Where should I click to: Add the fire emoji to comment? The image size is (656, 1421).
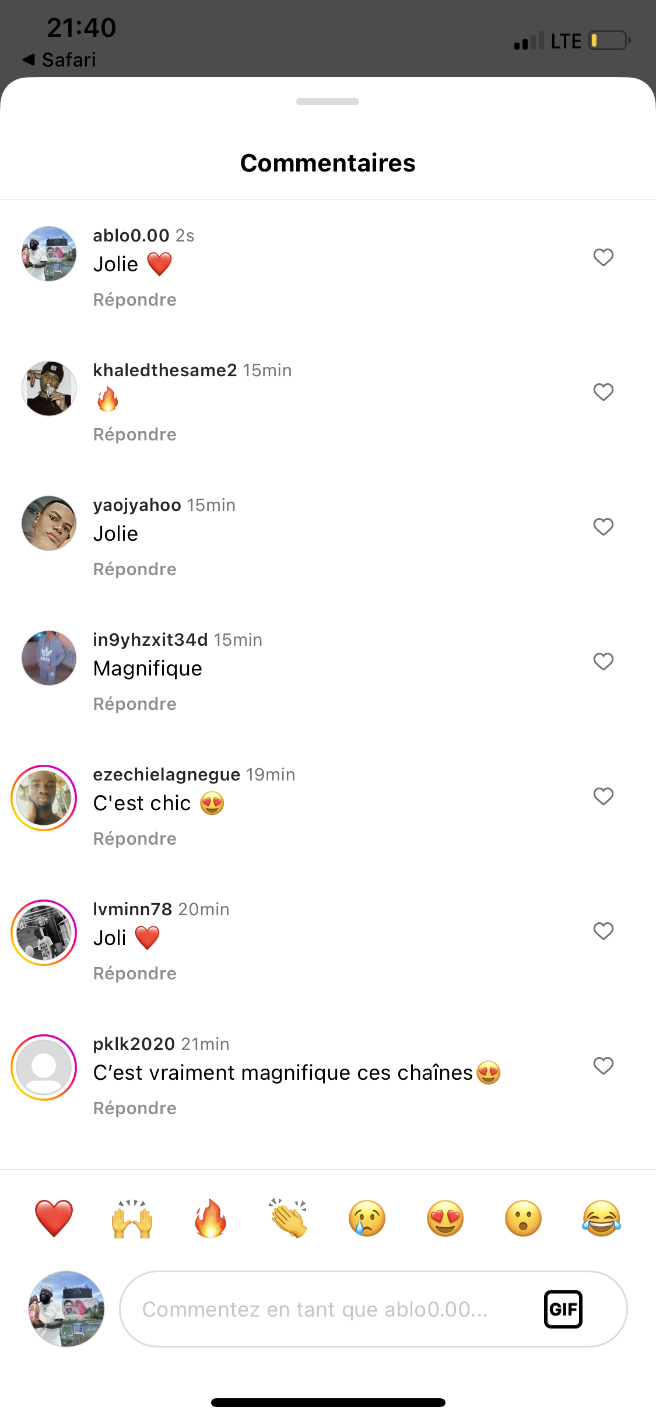point(210,1218)
